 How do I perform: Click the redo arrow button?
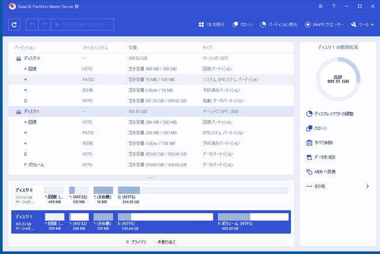click(x=44, y=24)
